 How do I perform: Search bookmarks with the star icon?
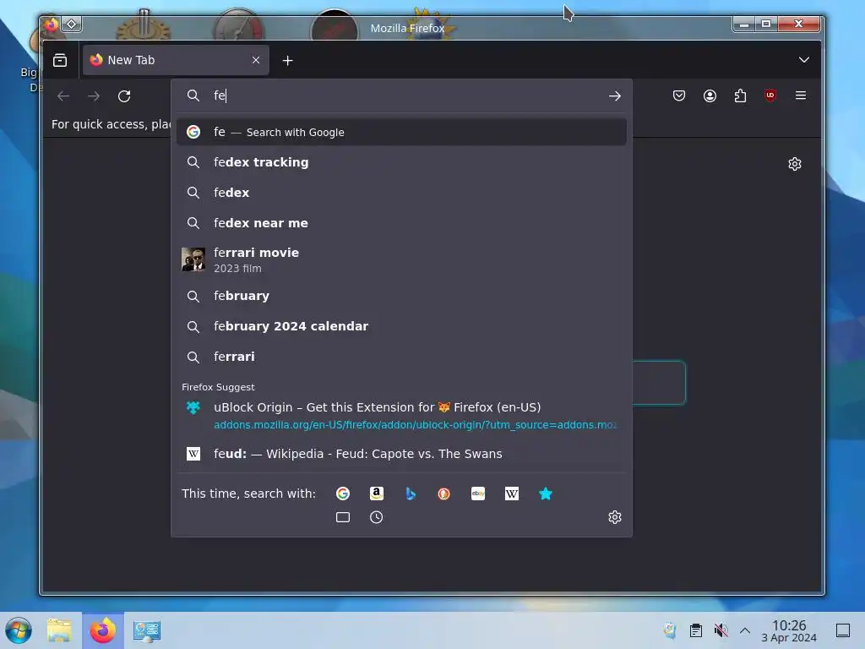[x=545, y=494]
